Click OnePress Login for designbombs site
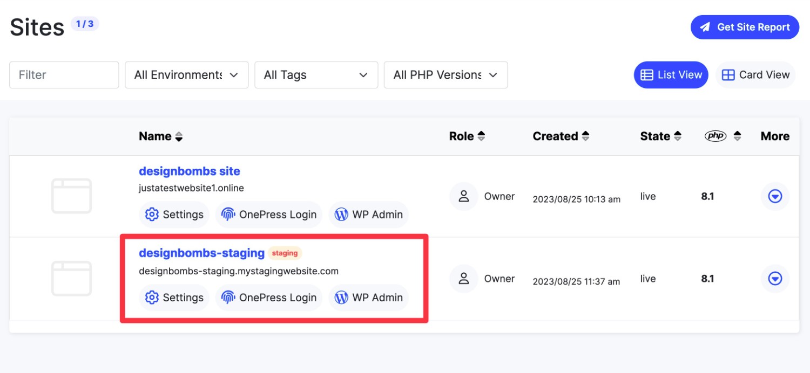This screenshot has height=373, width=810. pyautogui.click(x=269, y=215)
